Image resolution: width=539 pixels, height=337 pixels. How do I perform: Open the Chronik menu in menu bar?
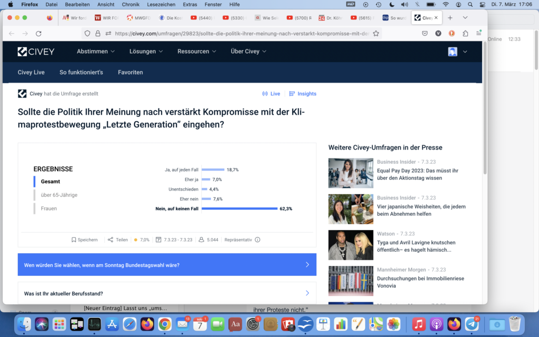click(130, 4)
